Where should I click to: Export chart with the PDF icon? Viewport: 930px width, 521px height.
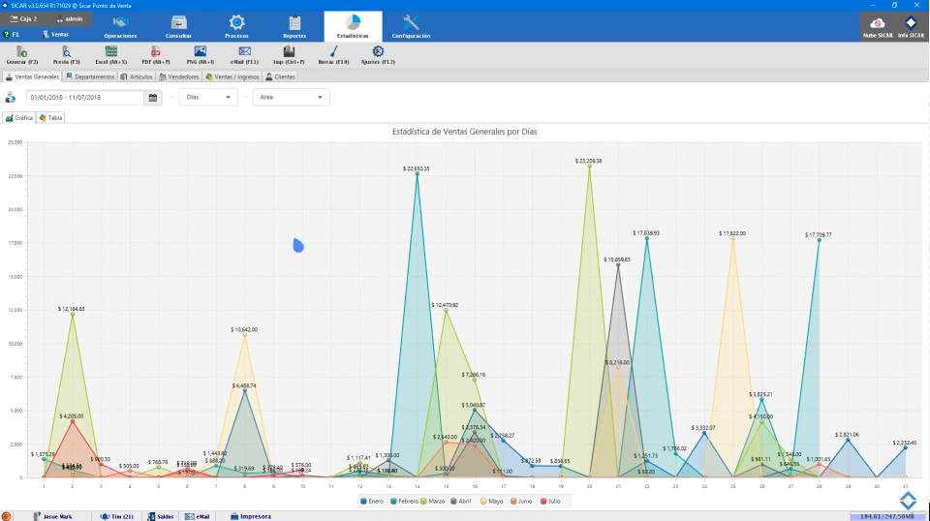click(x=155, y=51)
